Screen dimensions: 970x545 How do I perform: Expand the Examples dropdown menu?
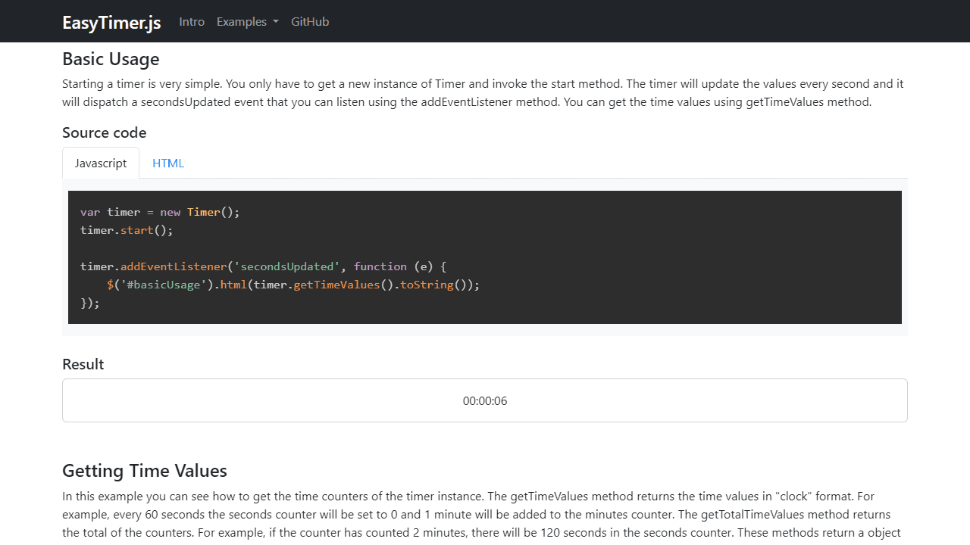coord(247,22)
